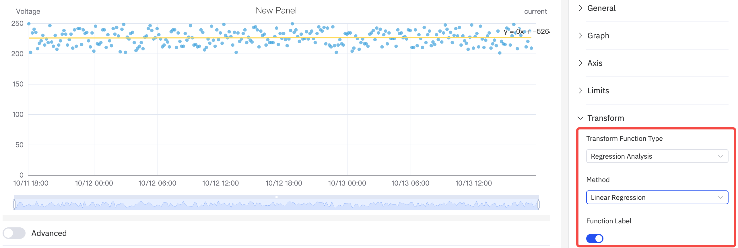
Task: Open the Graph settings heading
Action: click(598, 36)
